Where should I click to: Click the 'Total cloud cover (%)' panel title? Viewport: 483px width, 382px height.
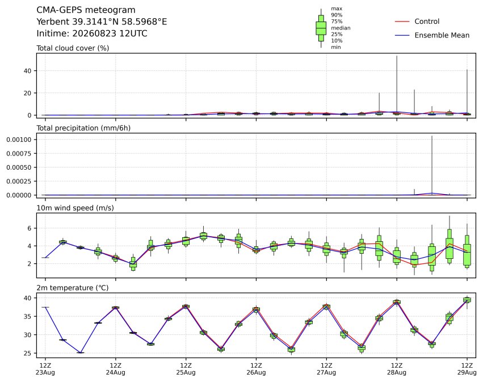(x=73, y=48)
